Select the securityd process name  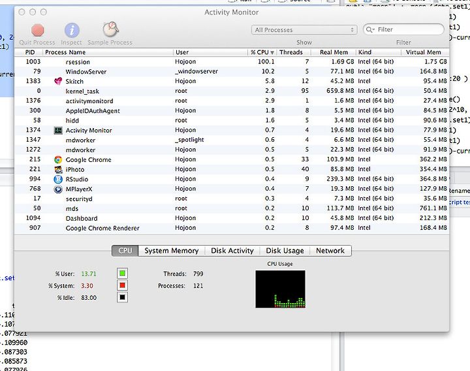(79, 199)
